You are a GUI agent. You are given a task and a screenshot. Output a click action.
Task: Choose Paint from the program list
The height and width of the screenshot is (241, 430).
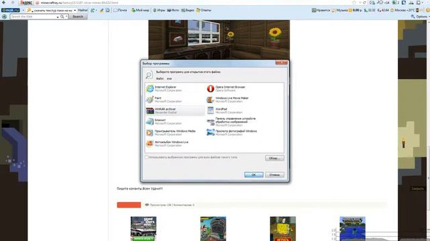pyautogui.click(x=175, y=100)
